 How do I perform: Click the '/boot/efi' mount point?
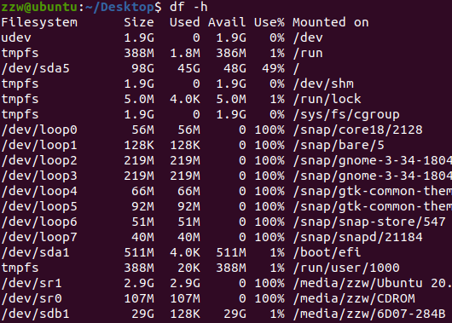click(x=327, y=253)
